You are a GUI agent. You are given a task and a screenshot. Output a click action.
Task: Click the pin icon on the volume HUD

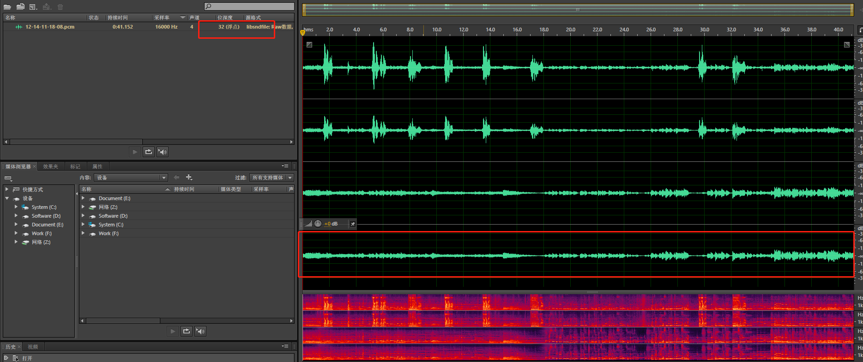353,224
